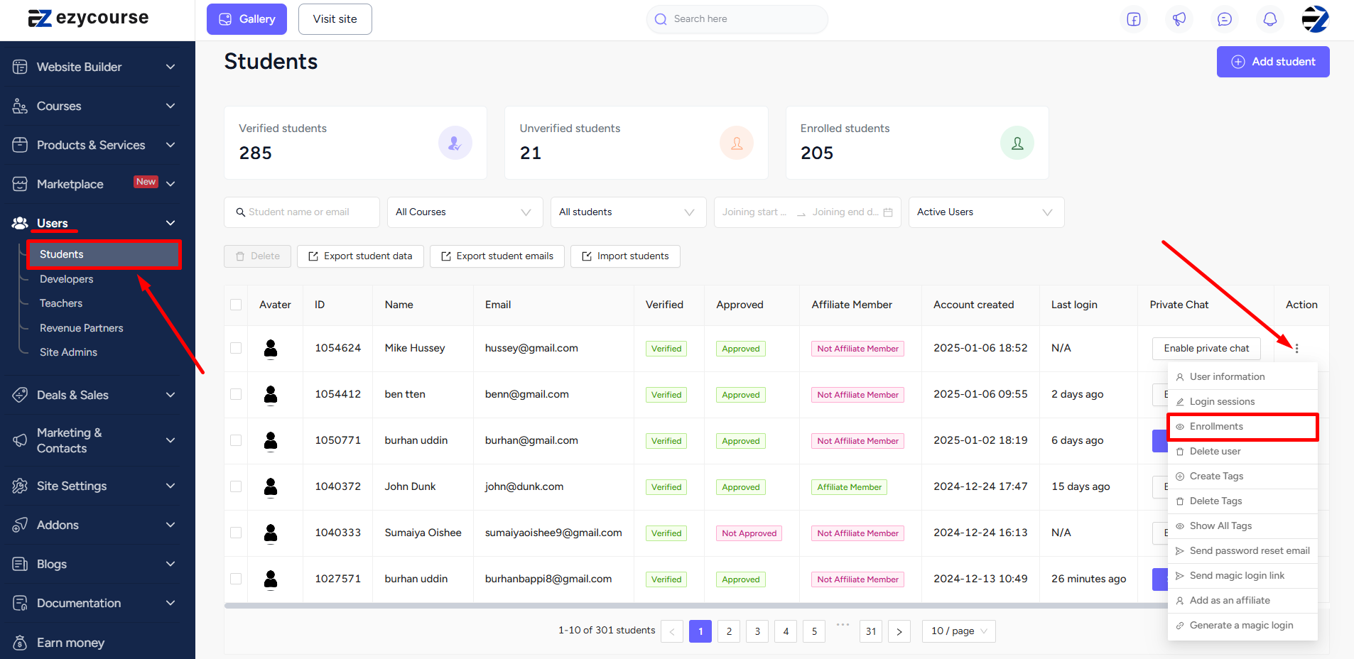Click ben tten's avatar icon
Viewport: 1354px width, 659px height.
click(x=271, y=395)
